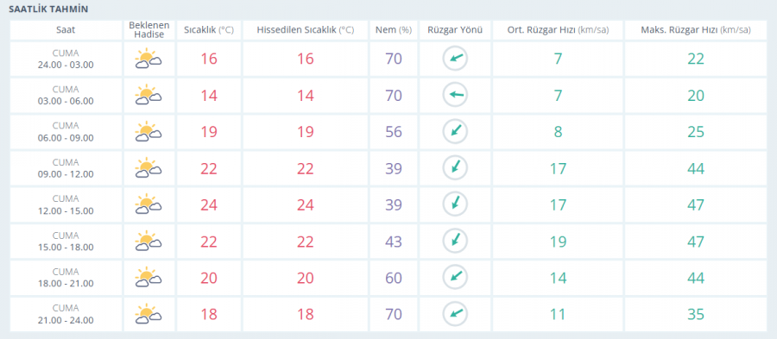Viewport: 777px width, 339px height.
Task: Click the Beklenen Hadise column header
Action: click(x=149, y=29)
